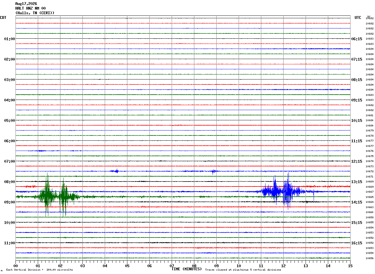Click the DC value 10667
The height and width of the screenshot is (274, 375).
click(x=369, y=192)
